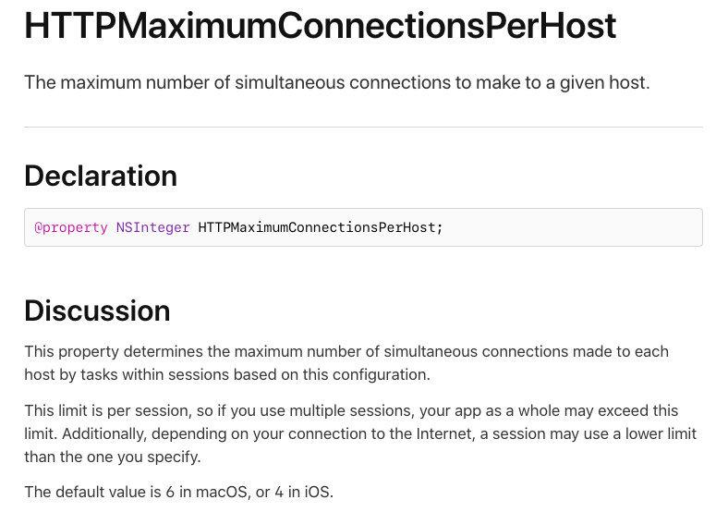The image size is (716, 512).
Task: Open the NSInteger type link
Action: pos(153,227)
